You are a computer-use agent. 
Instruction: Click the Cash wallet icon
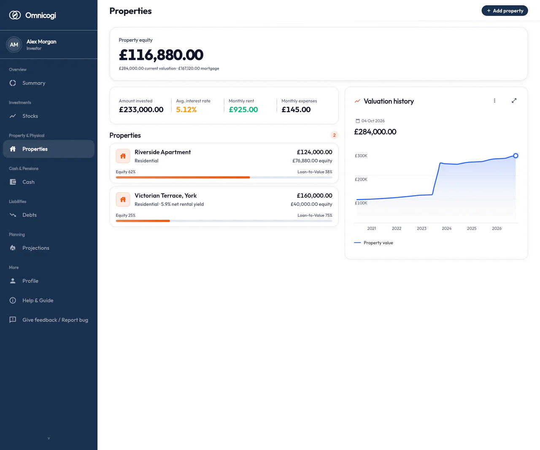pyautogui.click(x=13, y=182)
